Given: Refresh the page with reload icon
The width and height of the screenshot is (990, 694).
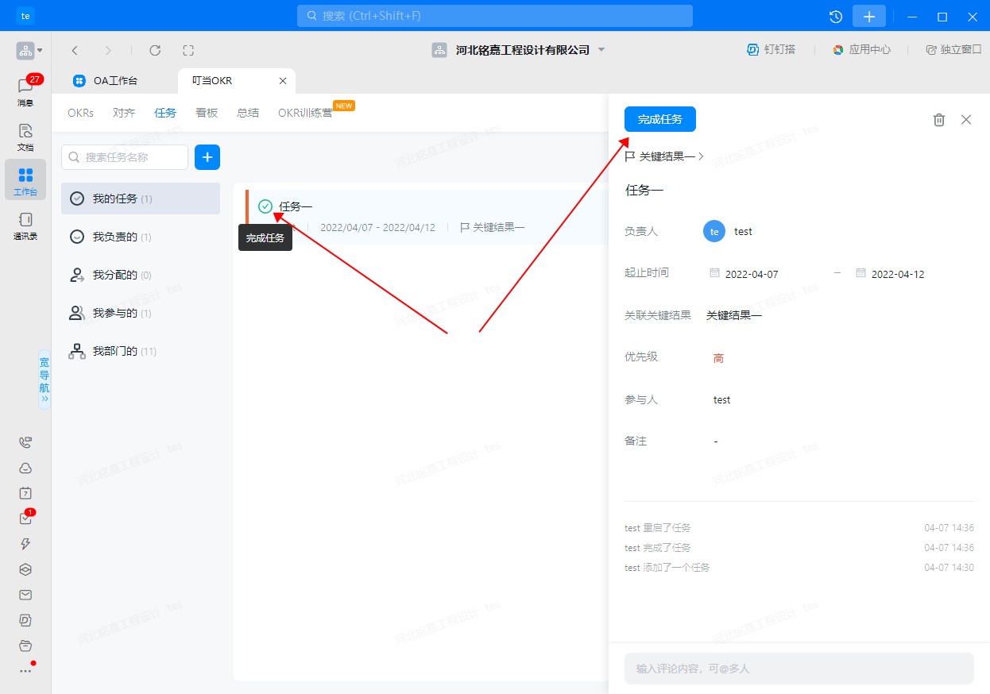Looking at the screenshot, I should [155, 50].
